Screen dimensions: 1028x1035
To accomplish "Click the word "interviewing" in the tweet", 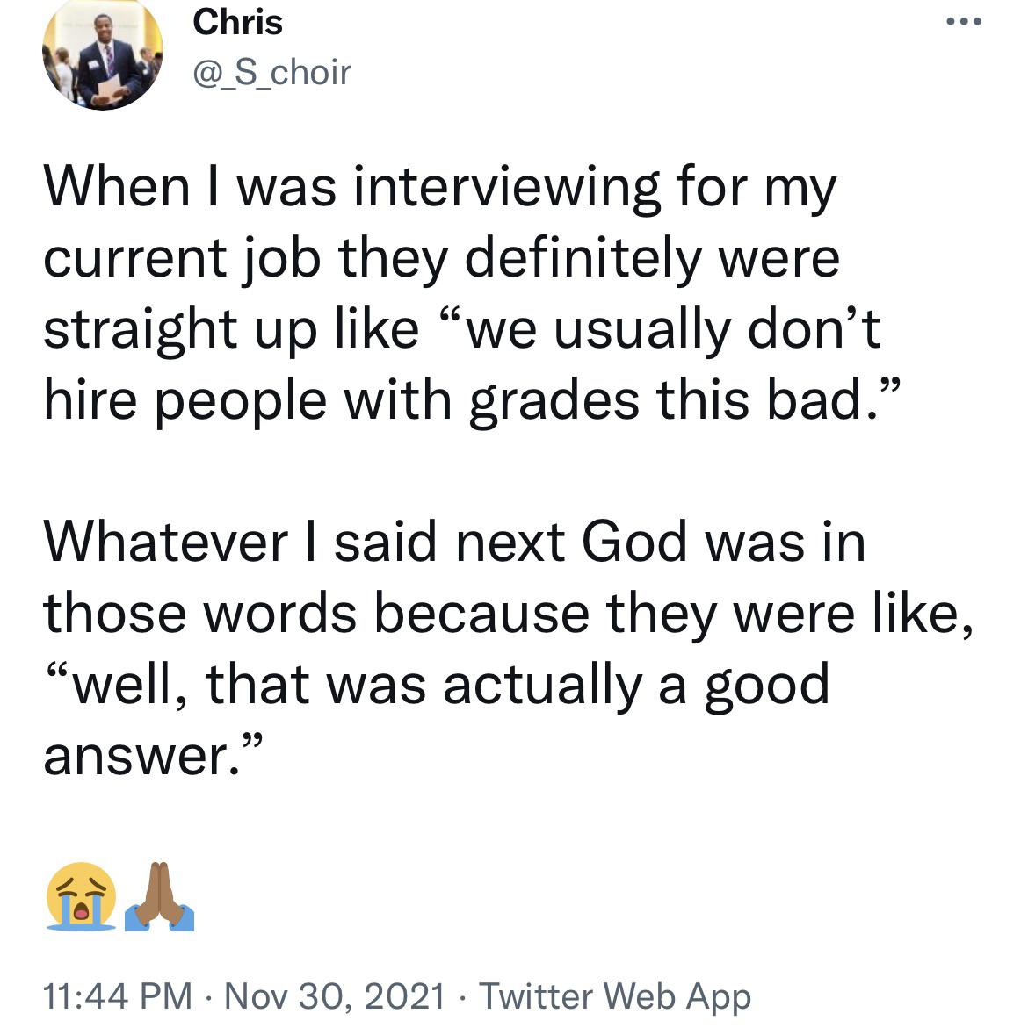I will (506, 188).
